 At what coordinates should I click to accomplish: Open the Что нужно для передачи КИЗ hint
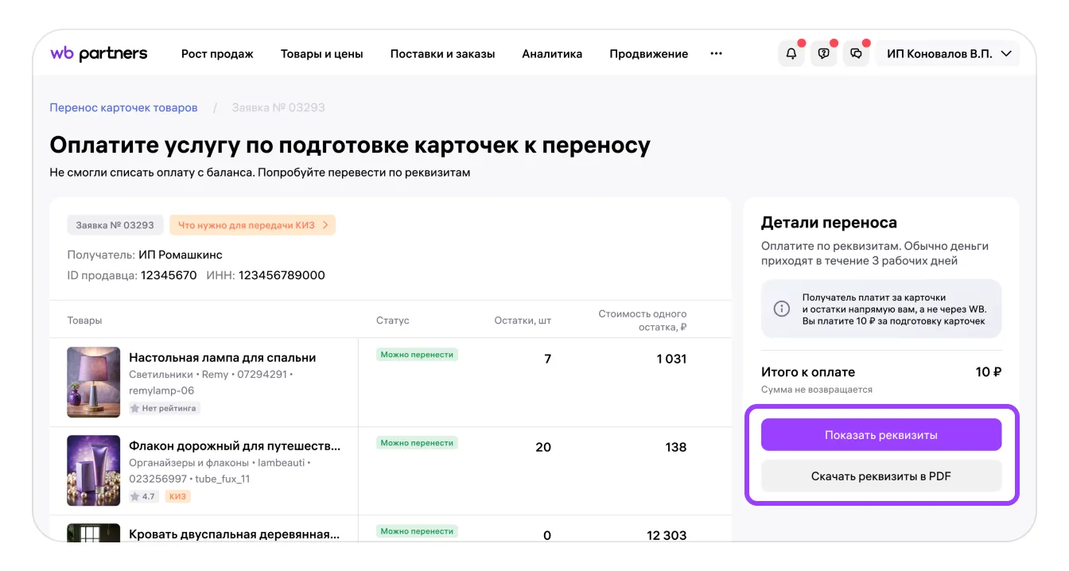(252, 225)
